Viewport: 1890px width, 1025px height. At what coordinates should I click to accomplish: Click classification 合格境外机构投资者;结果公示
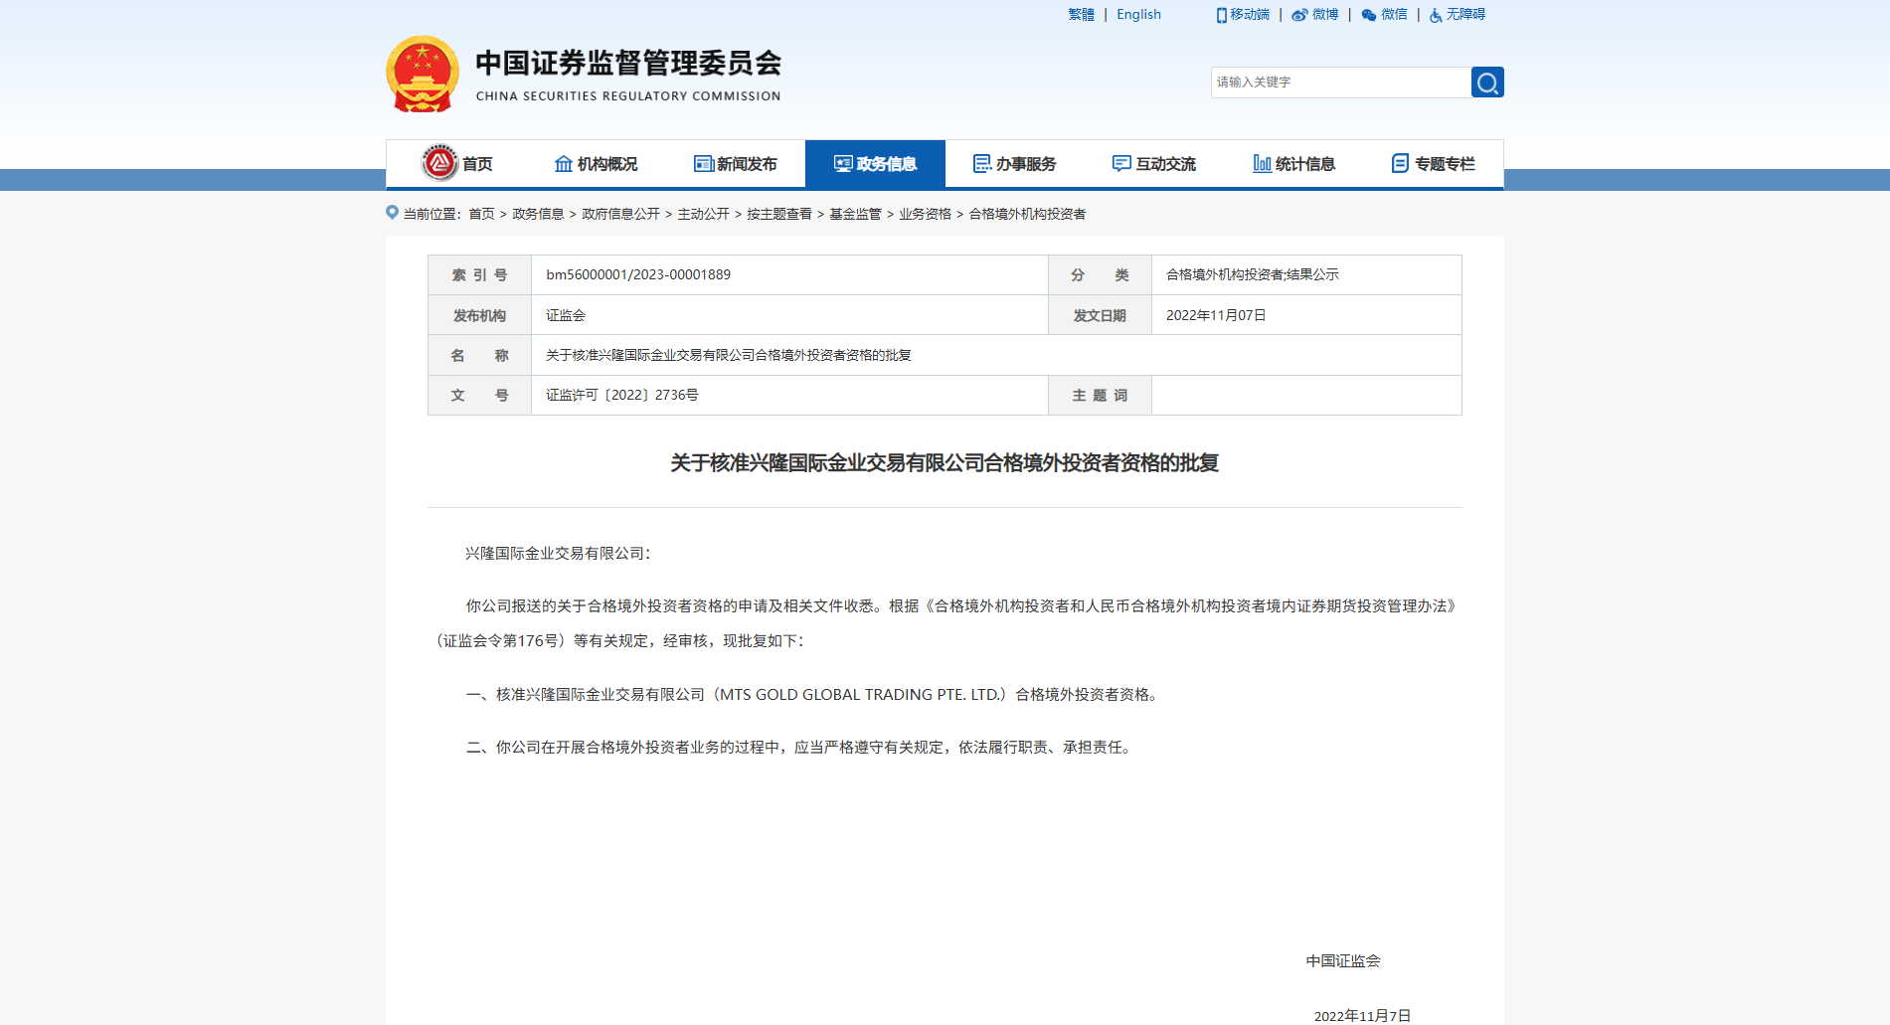point(1253,274)
